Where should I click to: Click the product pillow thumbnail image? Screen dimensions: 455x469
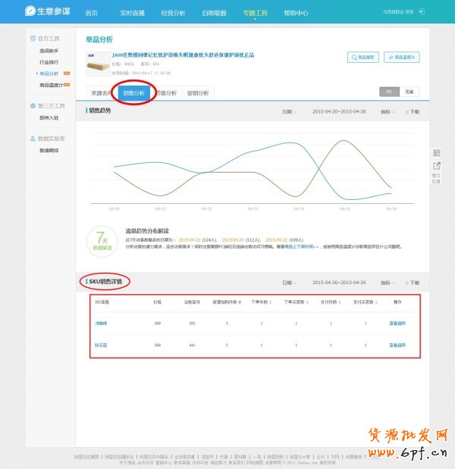96,64
